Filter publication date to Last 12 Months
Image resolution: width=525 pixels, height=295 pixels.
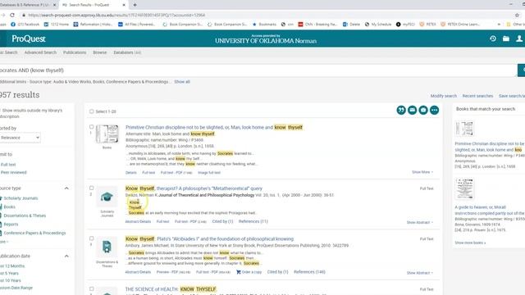pyautogui.click(x=12, y=266)
